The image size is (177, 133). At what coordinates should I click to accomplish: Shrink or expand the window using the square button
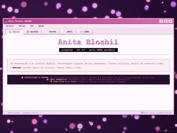(166, 21)
